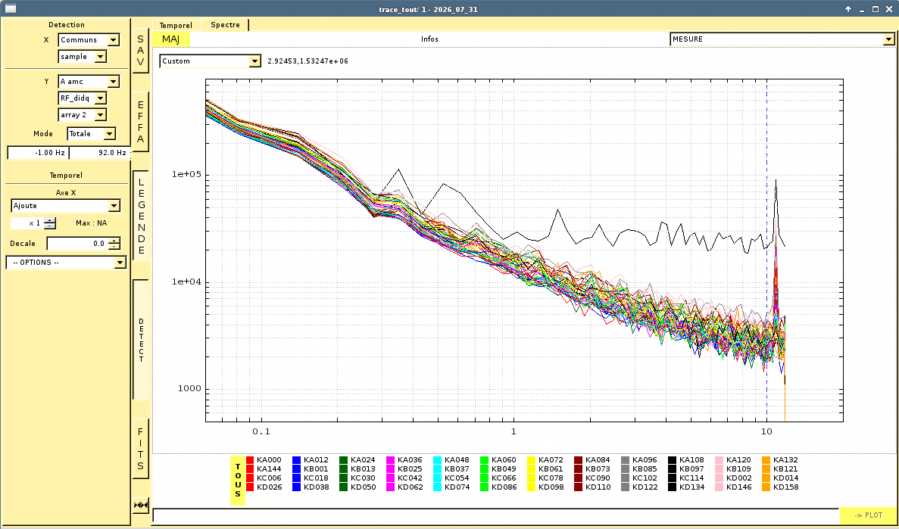The image size is (899, 529).
Task: Open the Communs X dropdown
Action: click(89, 40)
